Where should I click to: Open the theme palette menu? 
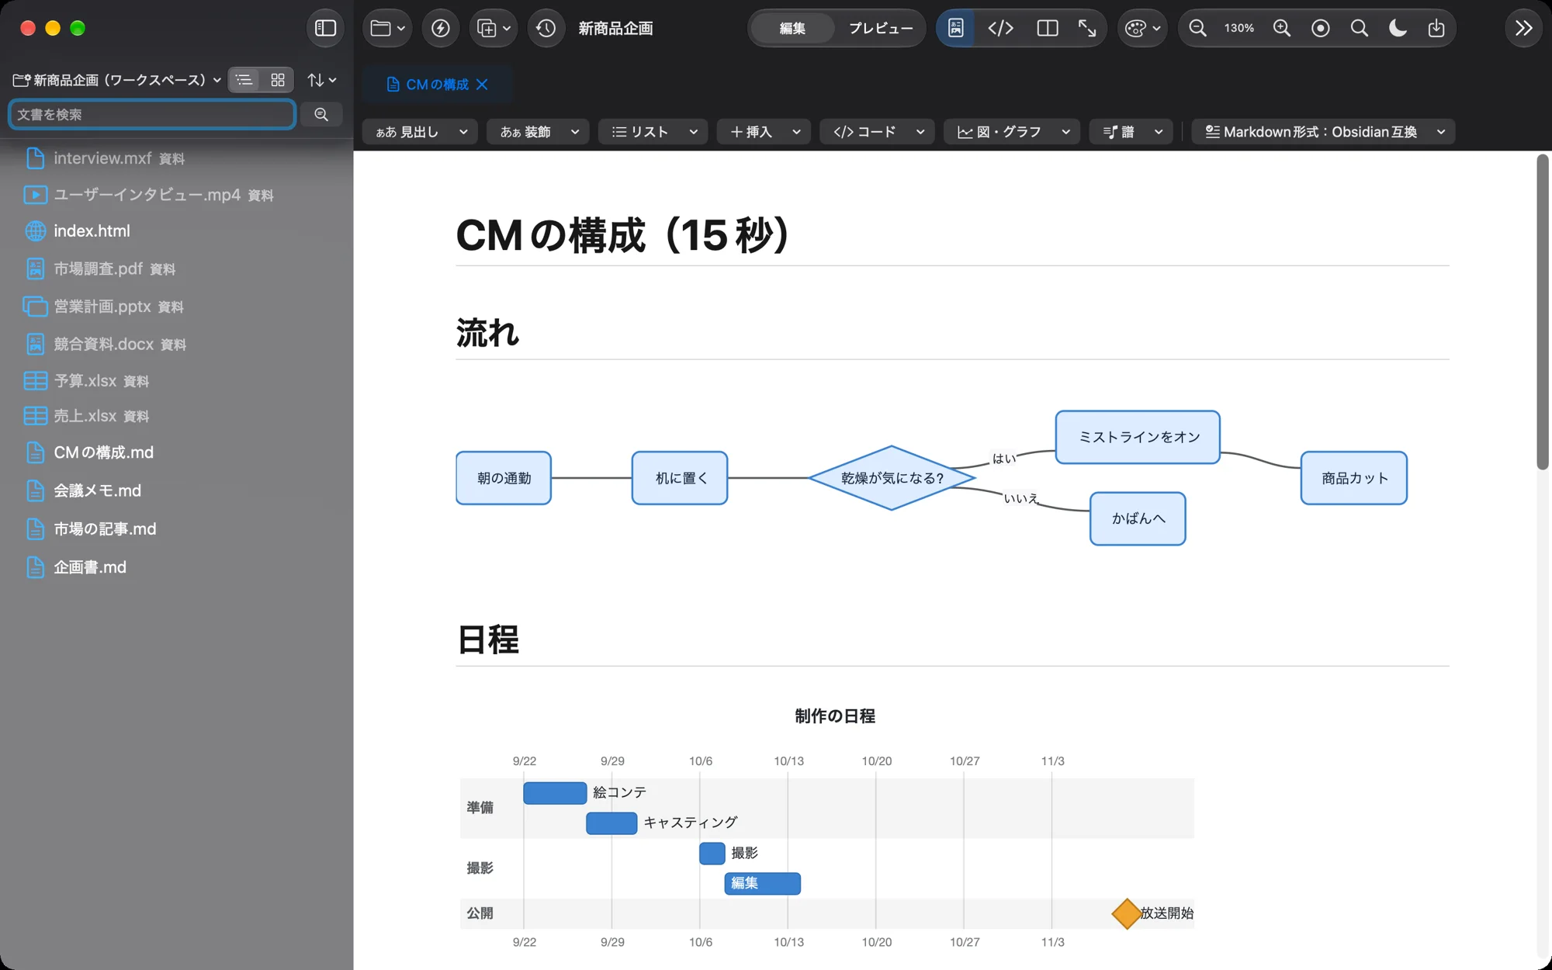(x=1142, y=29)
